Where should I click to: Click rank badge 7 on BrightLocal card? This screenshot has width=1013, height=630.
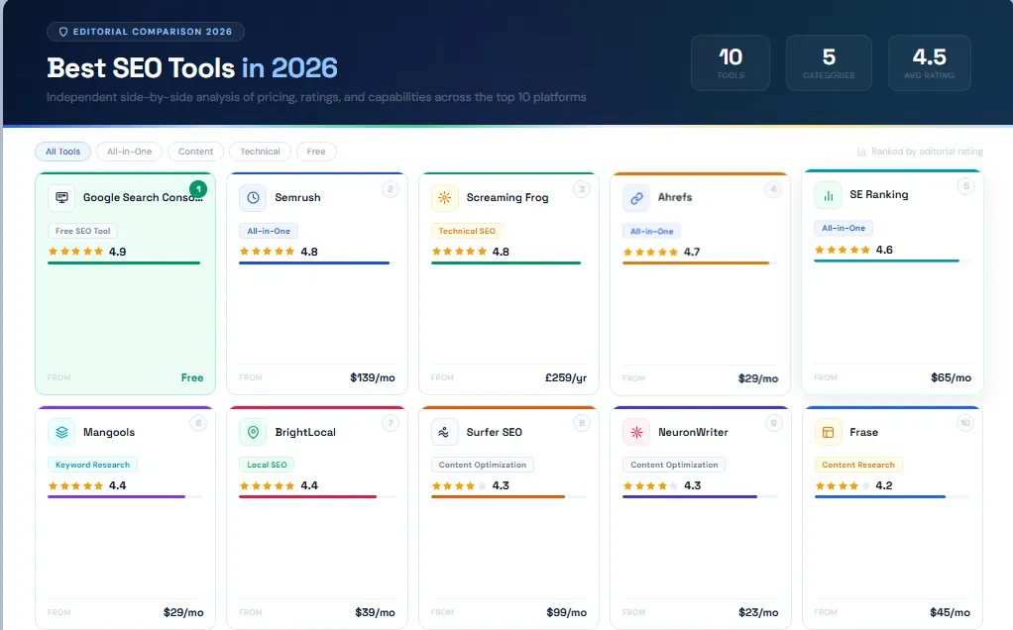pyautogui.click(x=391, y=423)
